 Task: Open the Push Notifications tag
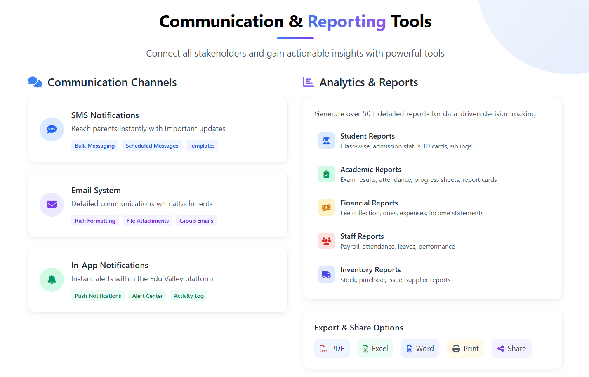(98, 296)
